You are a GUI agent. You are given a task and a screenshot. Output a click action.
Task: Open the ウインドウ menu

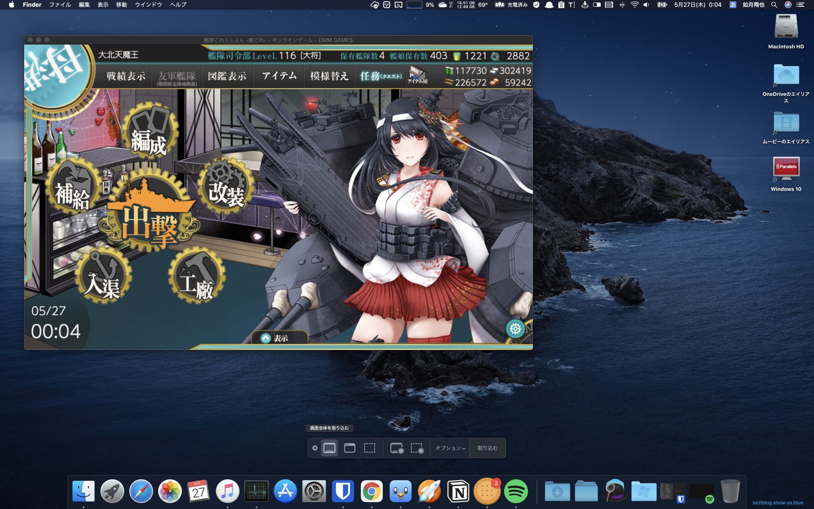(148, 5)
